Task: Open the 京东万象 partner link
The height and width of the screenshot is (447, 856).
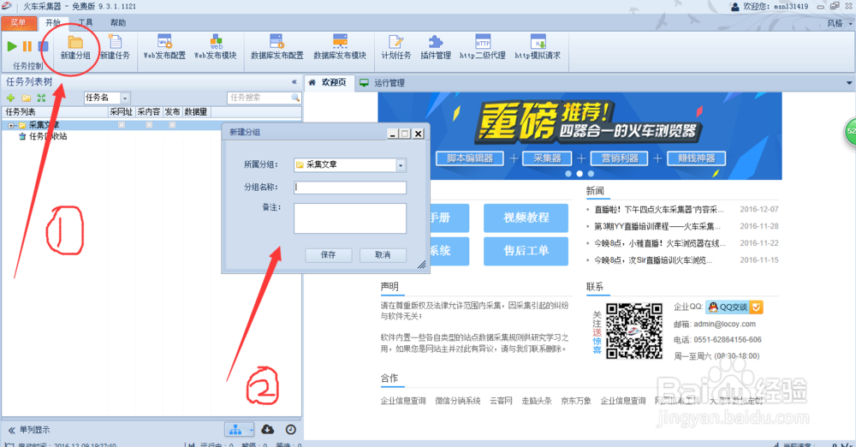Action: 576,401
